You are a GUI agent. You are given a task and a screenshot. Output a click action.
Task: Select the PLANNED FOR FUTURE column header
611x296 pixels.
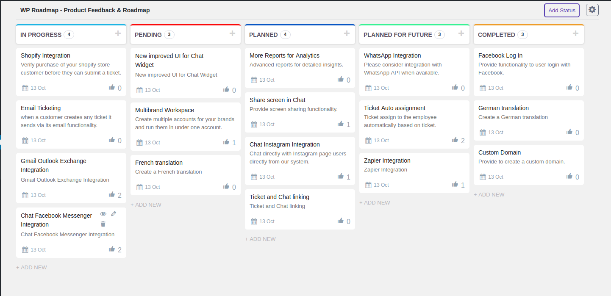click(x=397, y=35)
